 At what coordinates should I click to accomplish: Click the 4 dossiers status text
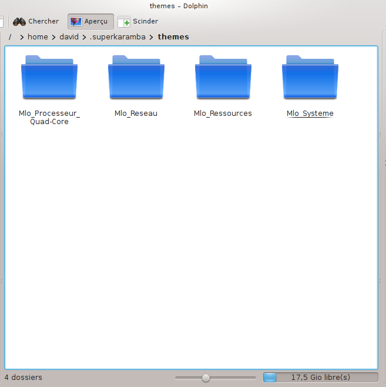pyautogui.click(x=24, y=378)
